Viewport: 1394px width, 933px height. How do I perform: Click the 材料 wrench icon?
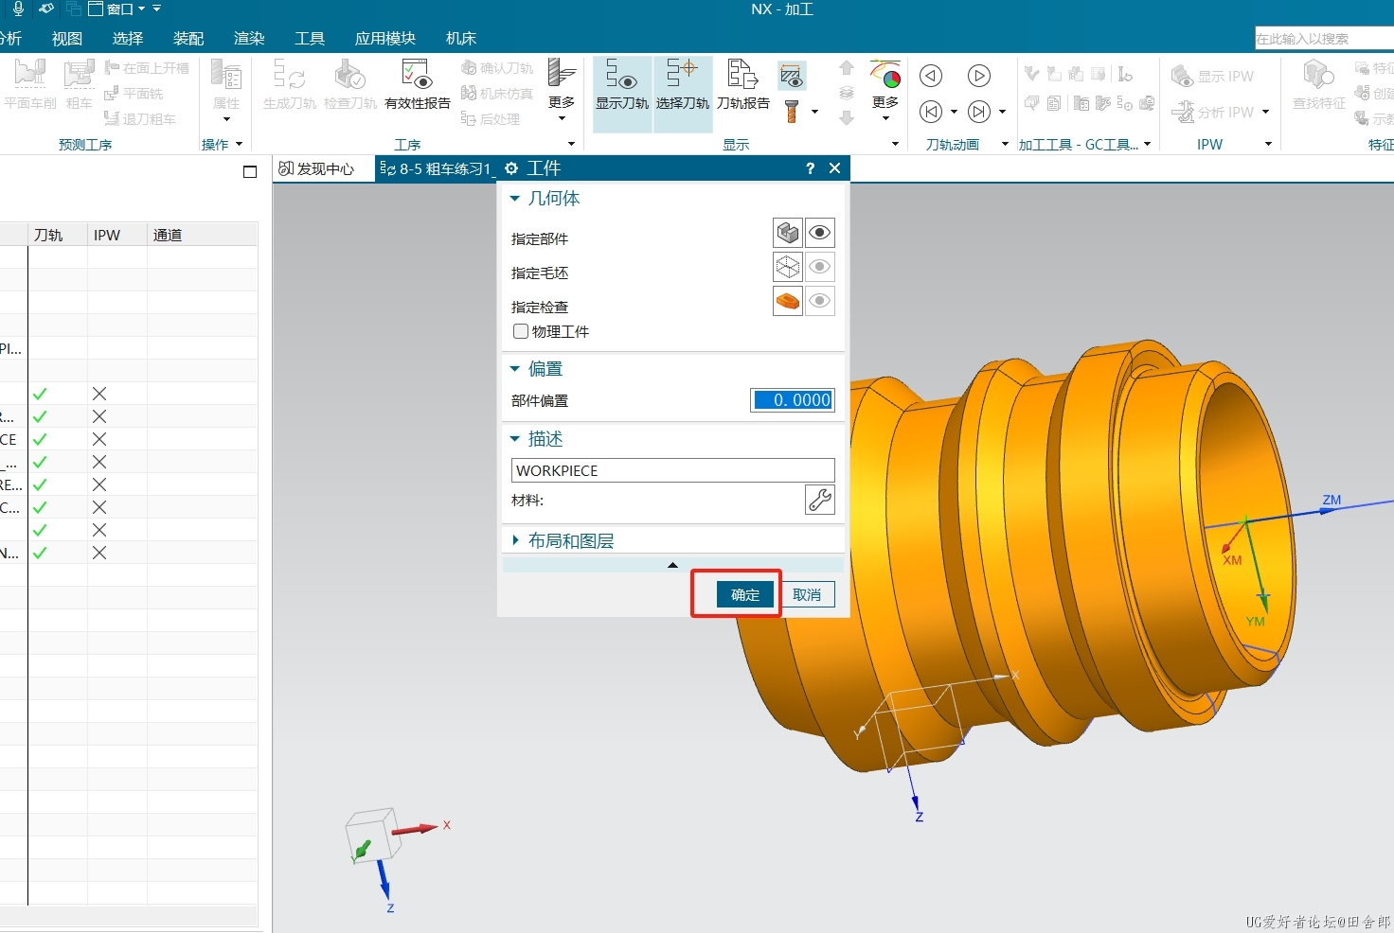[820, 499]
